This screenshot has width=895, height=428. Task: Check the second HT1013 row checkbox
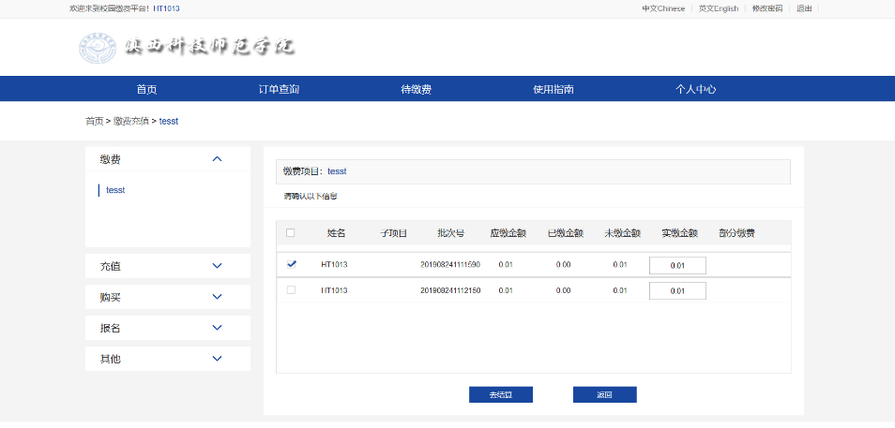tap(291, 290)
